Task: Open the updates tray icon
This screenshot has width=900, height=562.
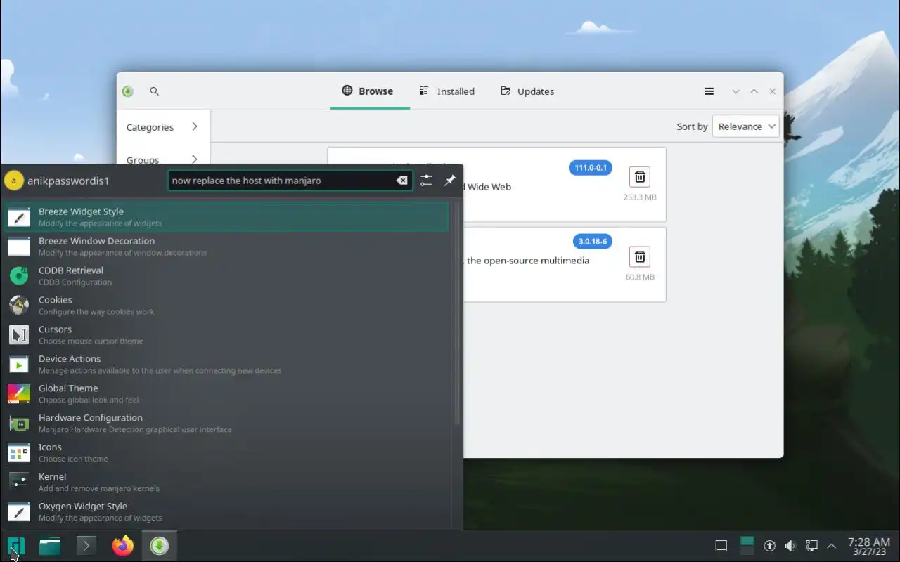Action: tap(769, 546)
